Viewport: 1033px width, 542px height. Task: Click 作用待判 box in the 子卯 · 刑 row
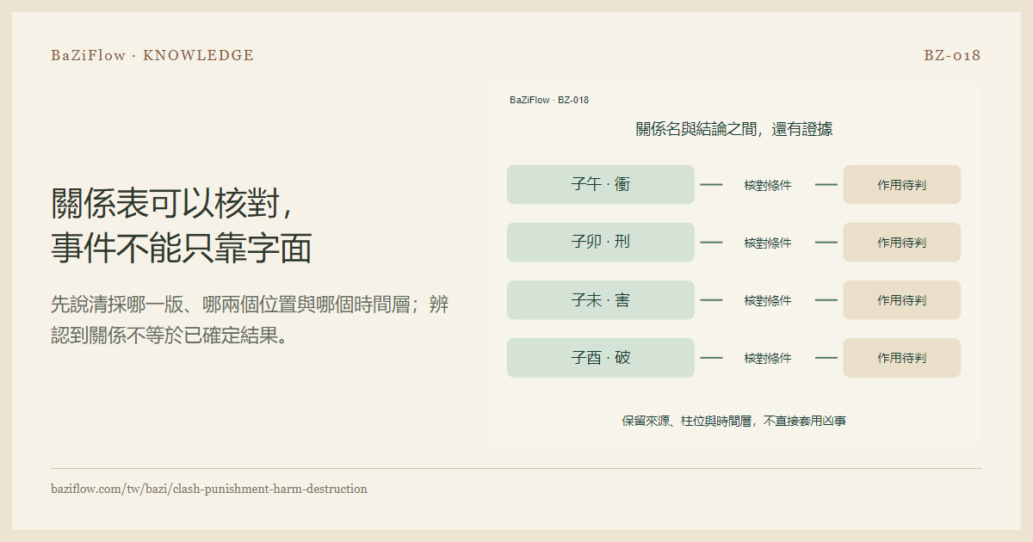pos(901,242)
